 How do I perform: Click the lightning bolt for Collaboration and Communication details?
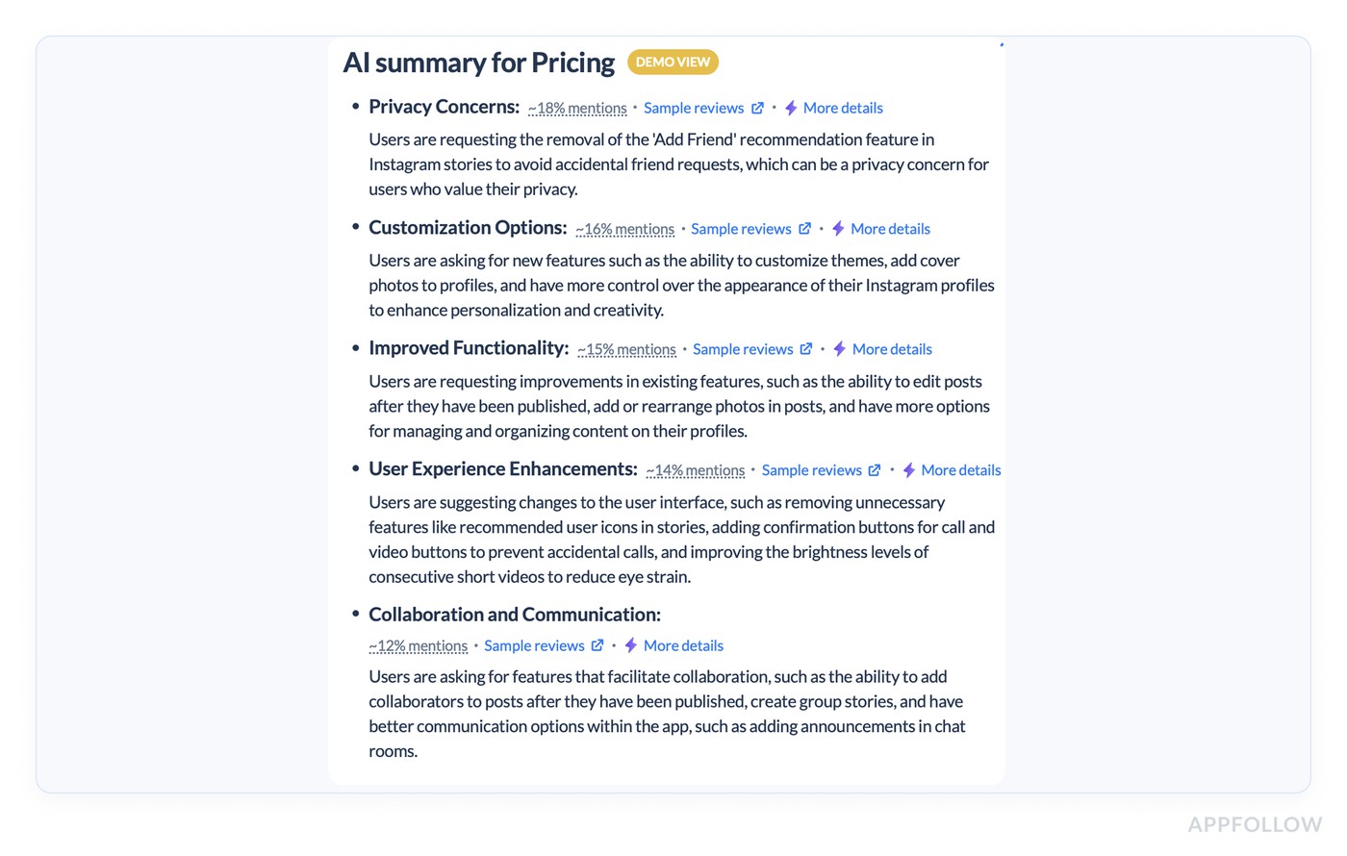629,645
